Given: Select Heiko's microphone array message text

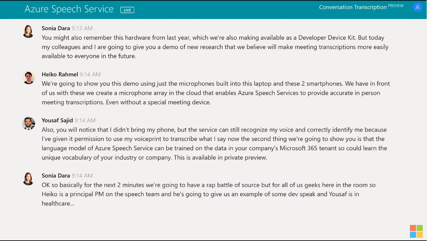Looking at the screenshot, I should [x=215, y=93].
